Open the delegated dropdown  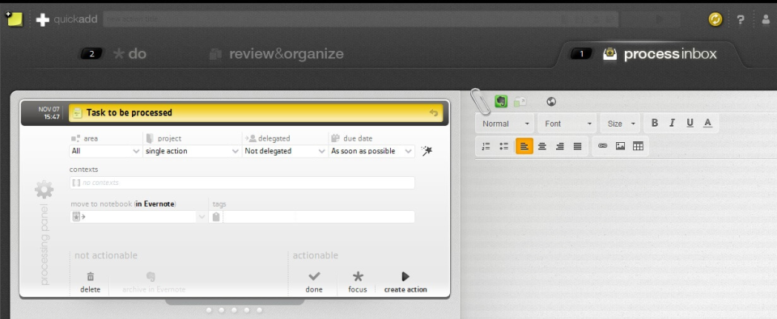[x=285, y=151]
